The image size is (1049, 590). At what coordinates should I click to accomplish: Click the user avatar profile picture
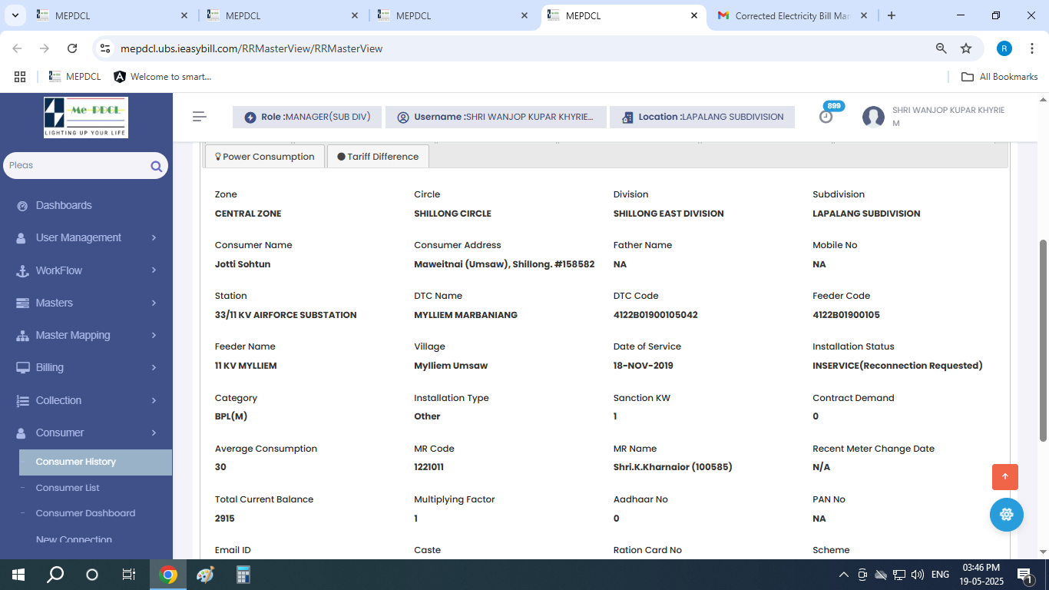873,117
